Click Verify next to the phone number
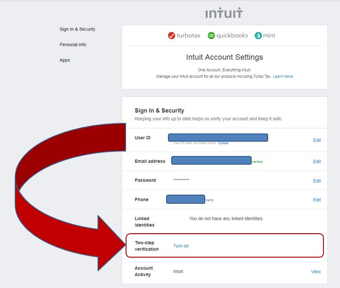The height and width of the screenshot is (288, 340). coord(209,200)
